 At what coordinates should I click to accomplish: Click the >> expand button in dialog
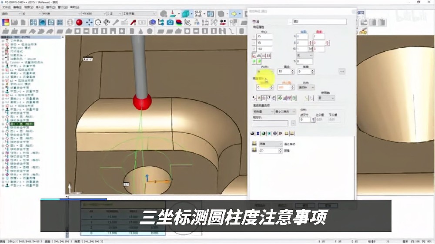[342, 72]
